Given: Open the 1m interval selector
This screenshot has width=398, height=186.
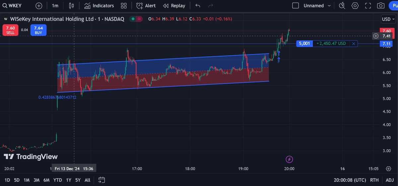Looking at the screenshot, I should click(55, 6).
